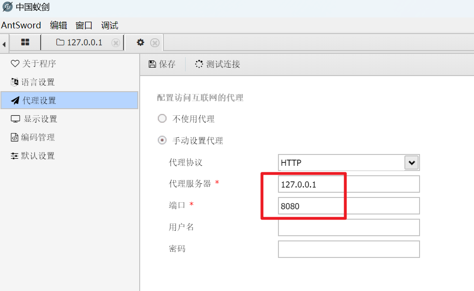
Task: Select the 不使用代理 radio button
Action: (x=162, y=119)
